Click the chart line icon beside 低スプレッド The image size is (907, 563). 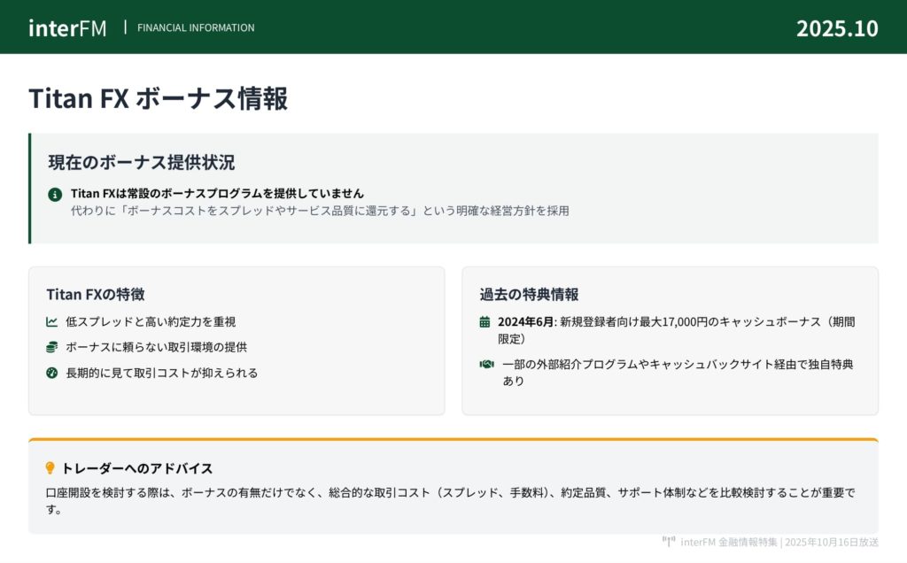coord(52,322)
